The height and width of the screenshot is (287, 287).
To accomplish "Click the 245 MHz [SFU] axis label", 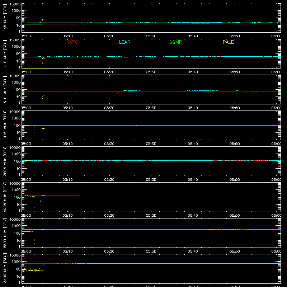I will coord(5,18).
